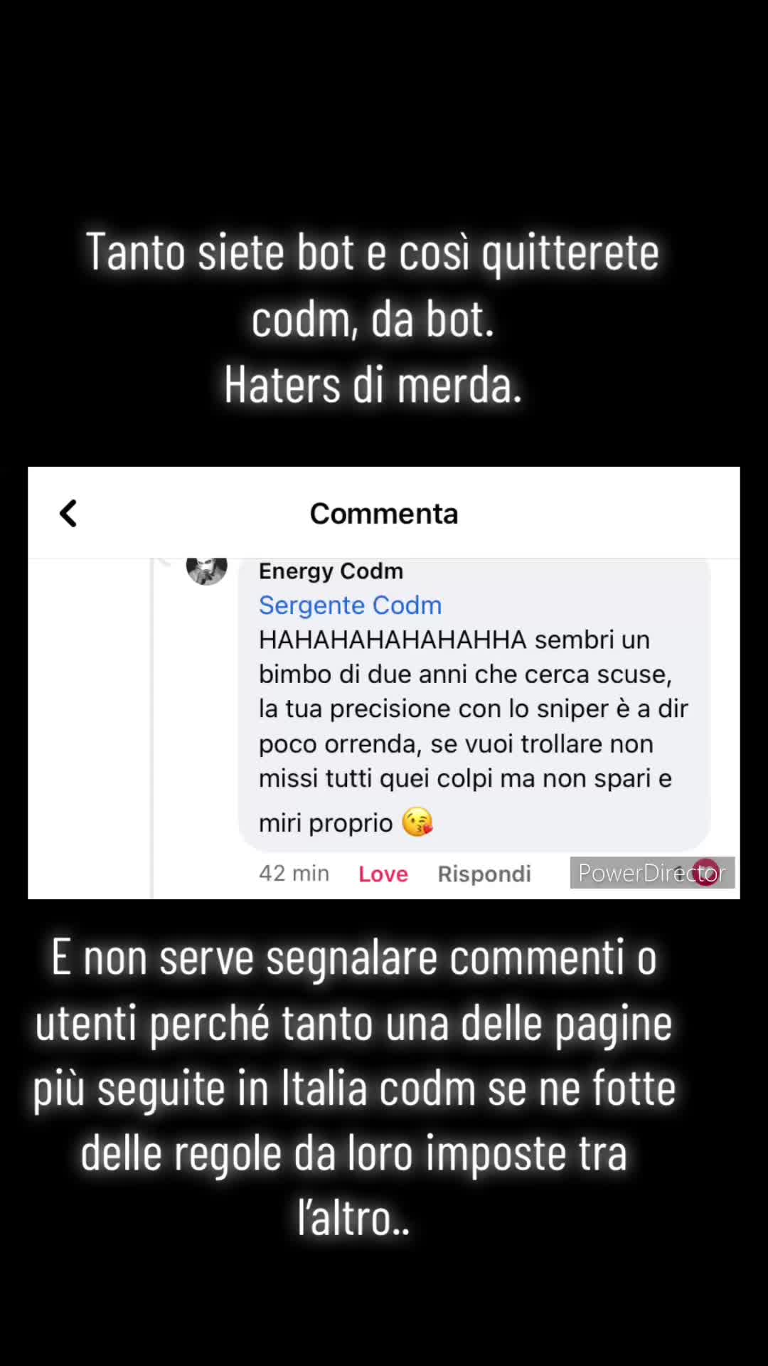Tap the PowerDirector watermark

pyautogui.click(x=652, y=872)
